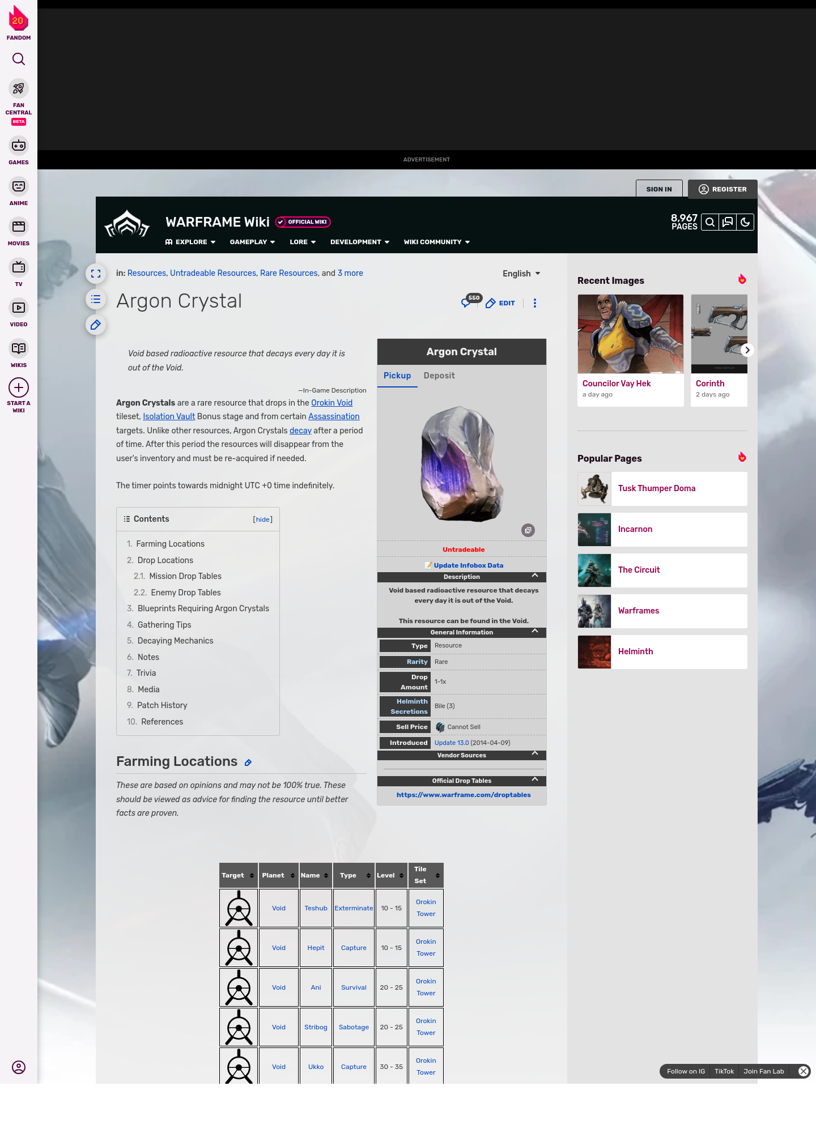816x1133 pixels.
Task: Open the Gameplay dropdown menu
Action: click(252, 242)
